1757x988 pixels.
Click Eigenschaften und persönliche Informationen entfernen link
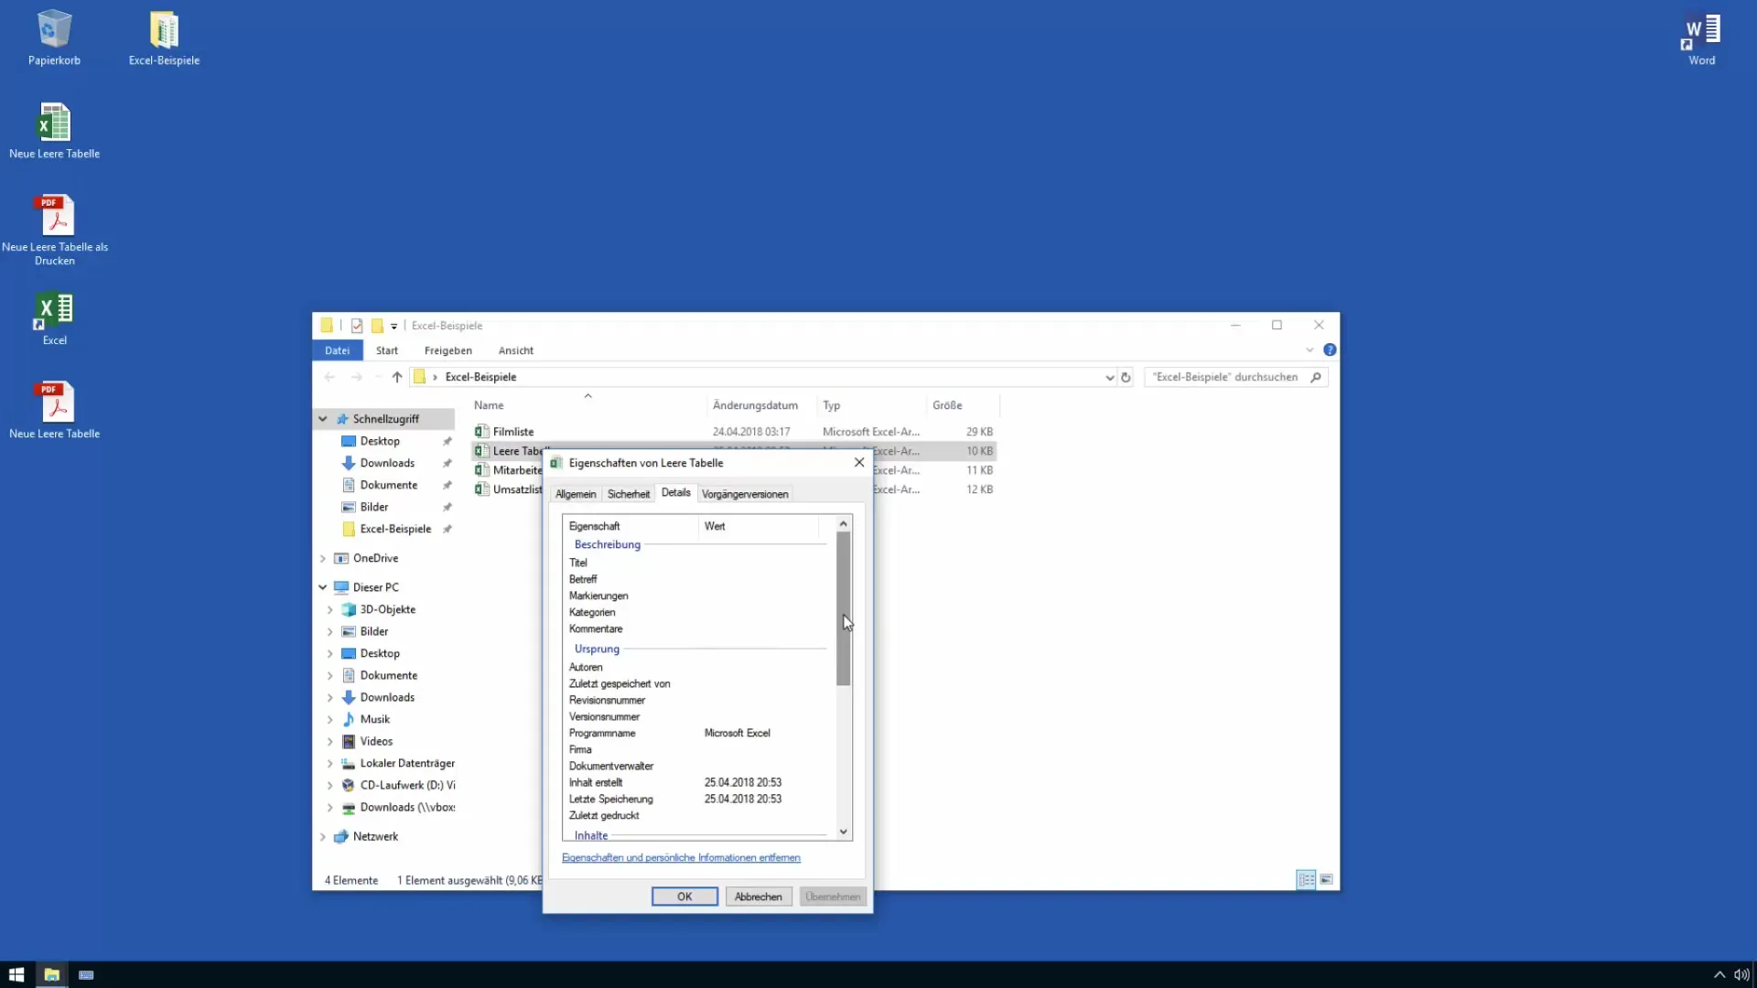point(681,858)
